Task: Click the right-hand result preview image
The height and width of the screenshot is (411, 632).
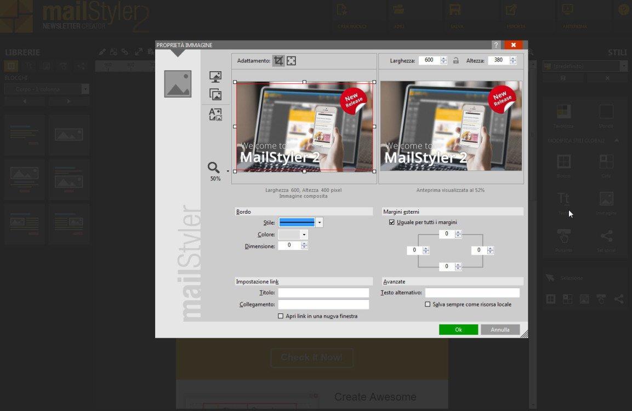Action: [451, 125]
